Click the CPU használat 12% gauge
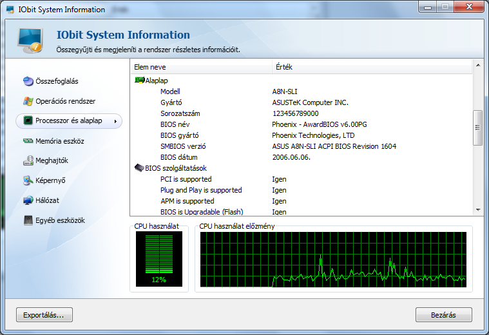The width and height of the screenshot is (489, 335). coord(159,259)
